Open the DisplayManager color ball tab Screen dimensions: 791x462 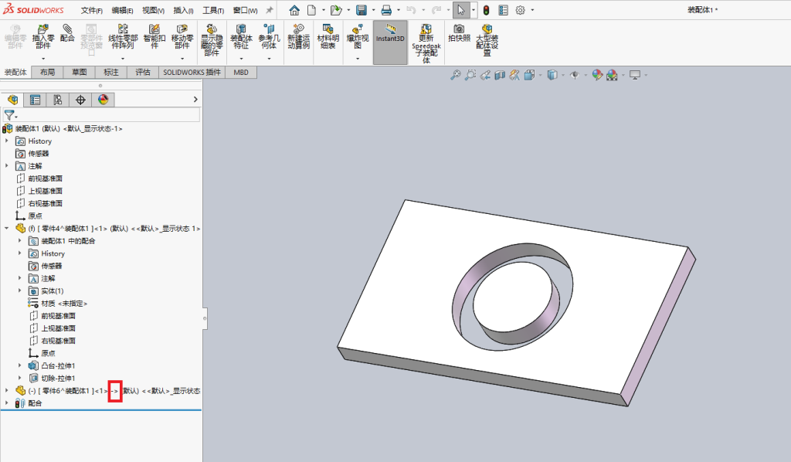tap(103, 100)
